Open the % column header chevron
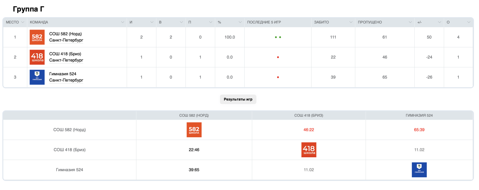The image size is (479, 190). 240,22
